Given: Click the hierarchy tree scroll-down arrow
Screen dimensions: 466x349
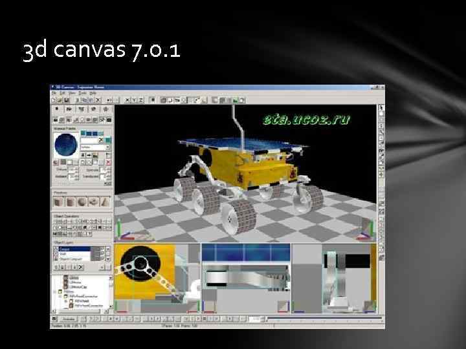Looking at the screenshot, I should pos(111,306).
